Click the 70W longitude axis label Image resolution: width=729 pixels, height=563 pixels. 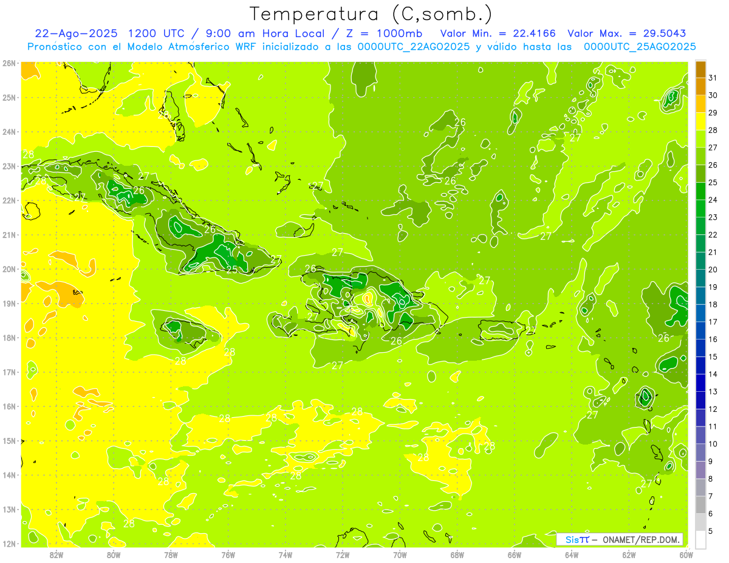tap(400, 554)
